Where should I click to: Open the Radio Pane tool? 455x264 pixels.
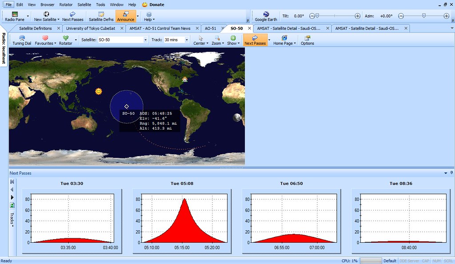(15, 16)
